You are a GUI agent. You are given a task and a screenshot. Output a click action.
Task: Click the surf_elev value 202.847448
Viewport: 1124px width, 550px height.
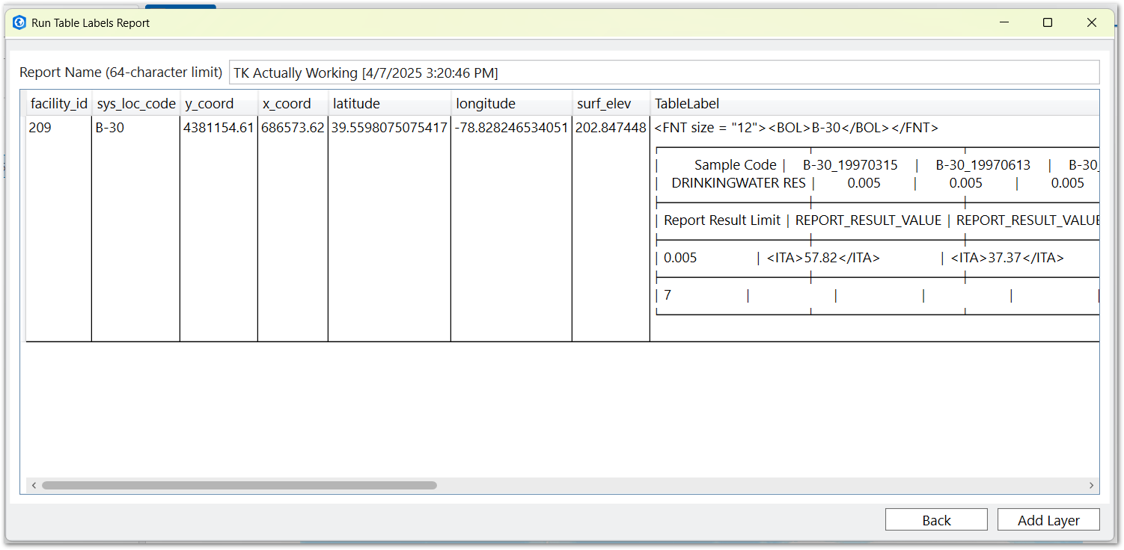(610, 127)
